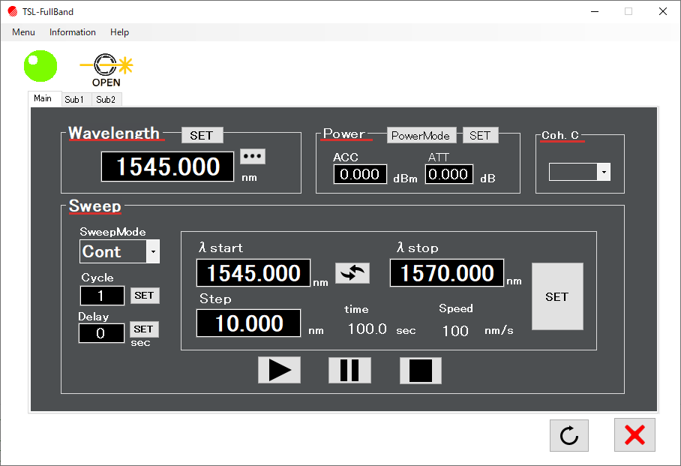
Task: Click the red X exit button
Action: pyautogui.click(x=634, y=435)
